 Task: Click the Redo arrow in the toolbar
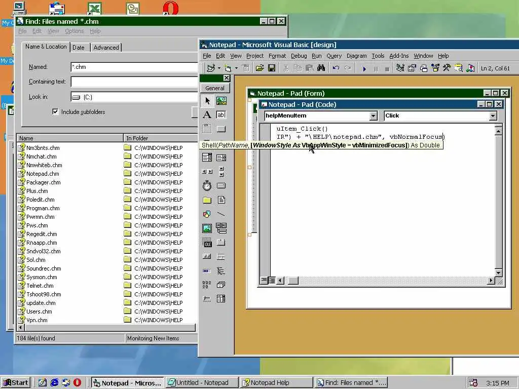[x=348, y=68]
